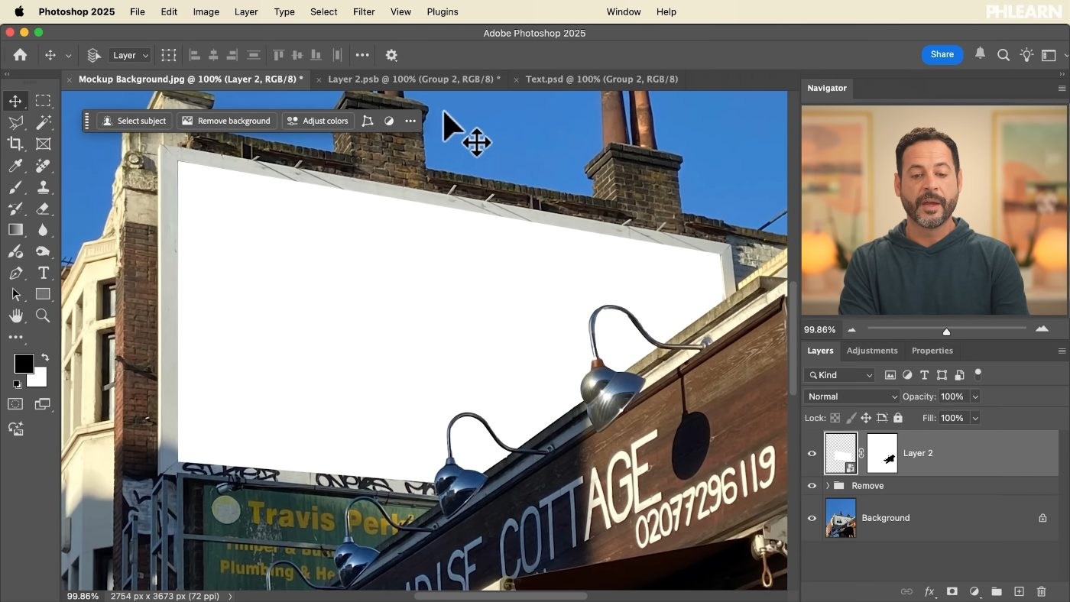
Task: Toggle Quick Mask mode
Action: click(15, 404)
